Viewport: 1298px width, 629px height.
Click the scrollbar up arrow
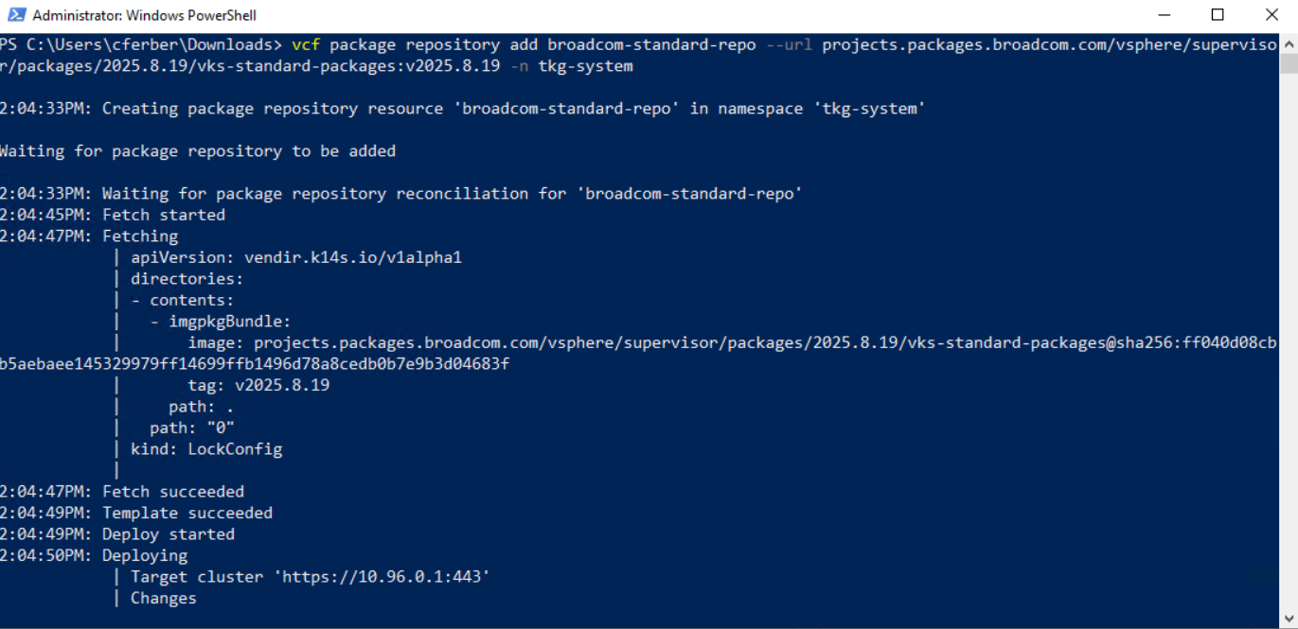click(1289, 43)
